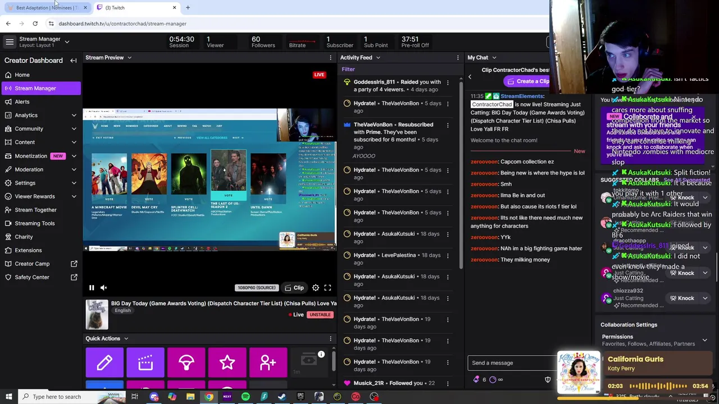Open the Quick Actions panel dropdown
Screen dimensions: 719x404
pos(126,339)
